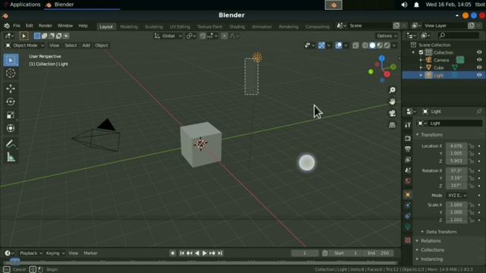Open the Output properties tab

pyautogui.click(x=408, y=149)
